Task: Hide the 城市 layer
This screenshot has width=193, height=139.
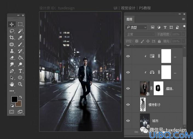Action: [128, 121]
